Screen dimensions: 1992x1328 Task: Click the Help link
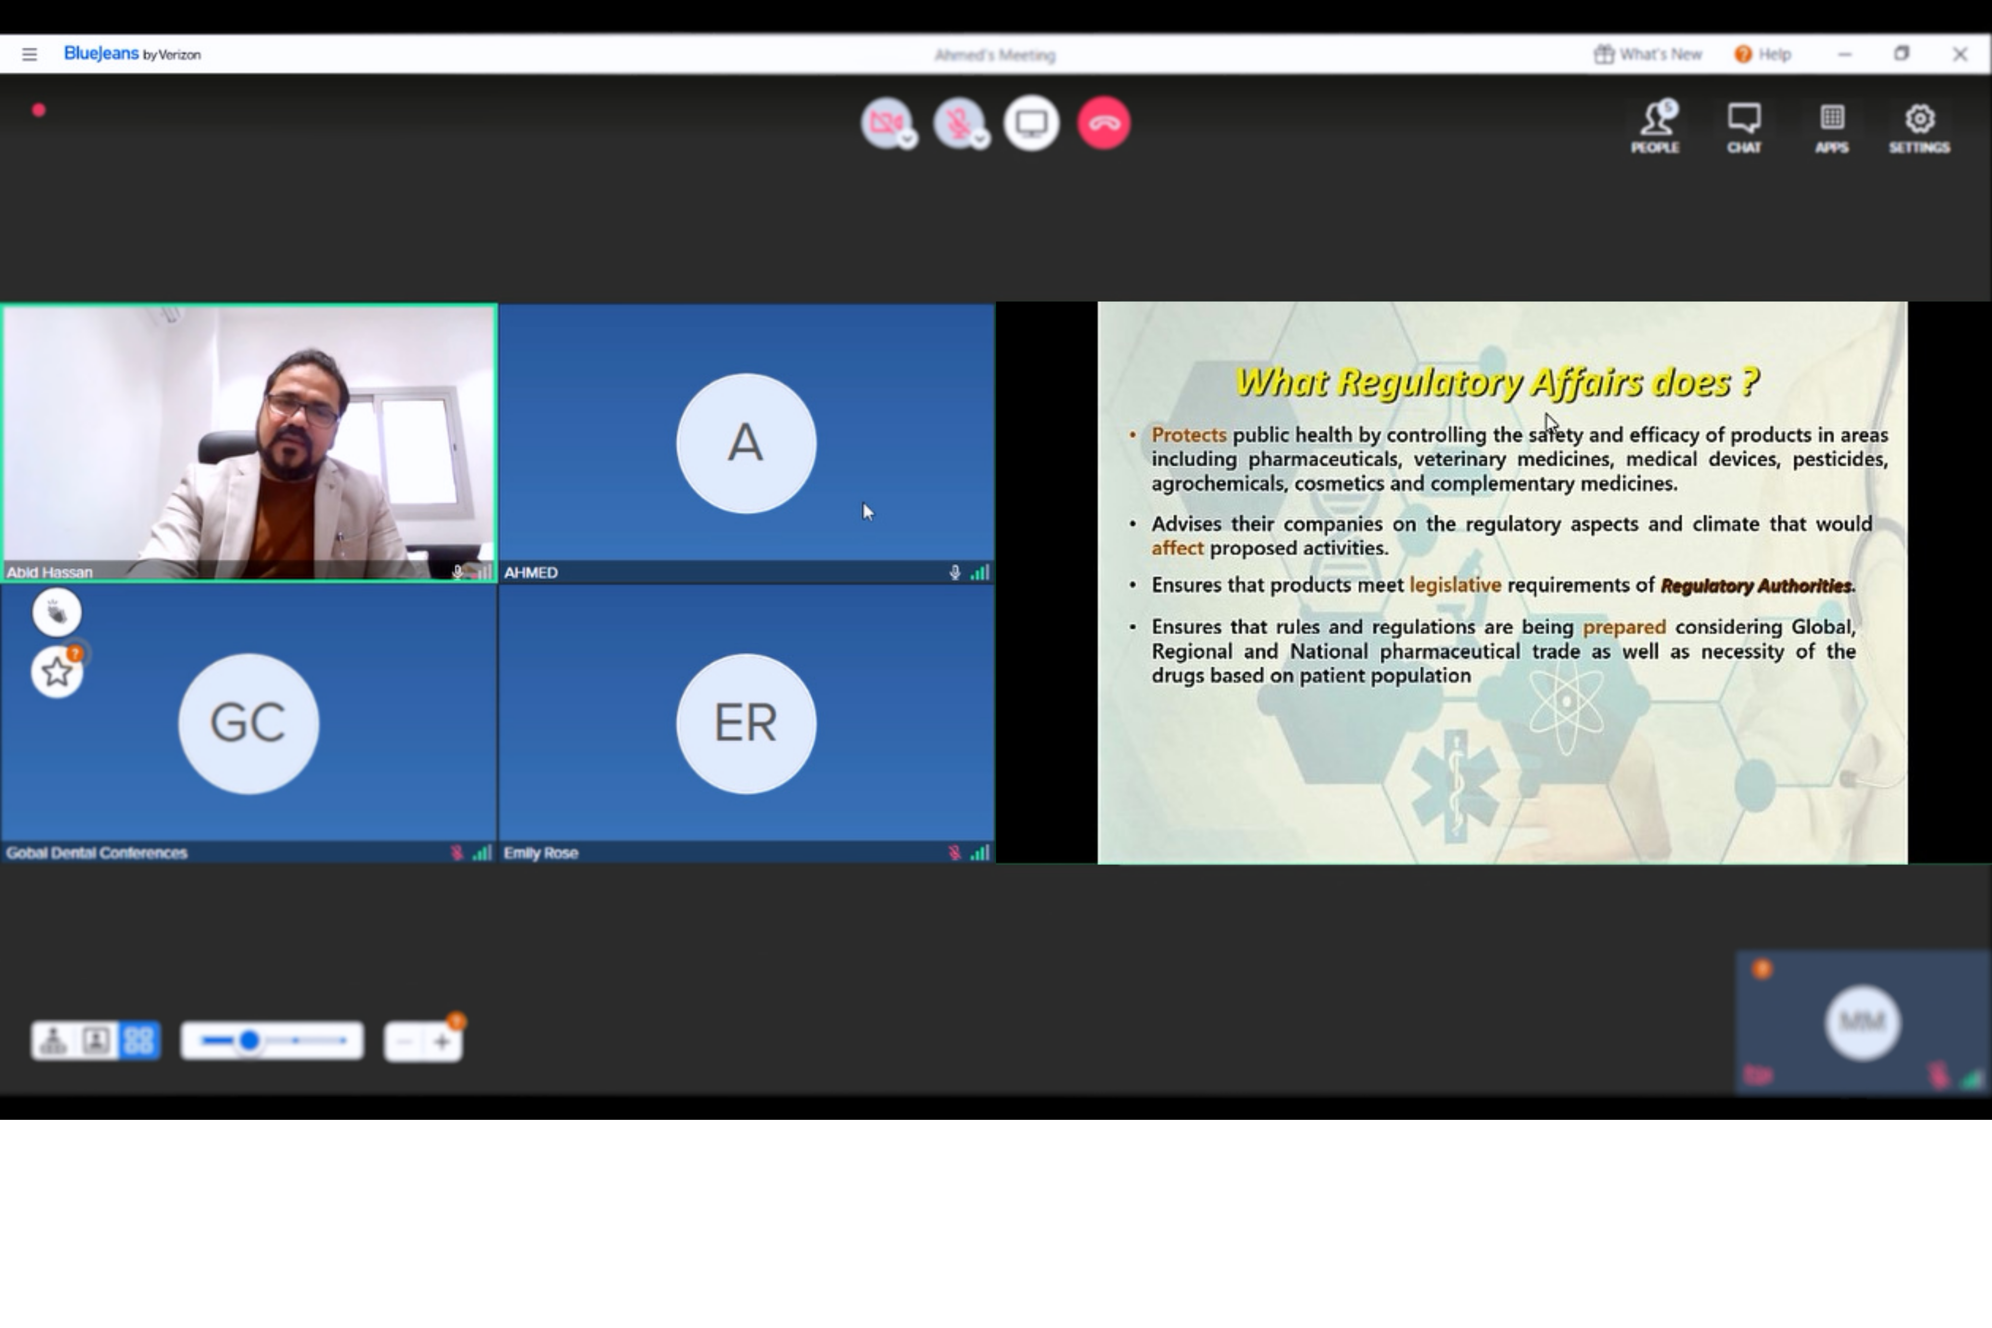point(1763,54)
